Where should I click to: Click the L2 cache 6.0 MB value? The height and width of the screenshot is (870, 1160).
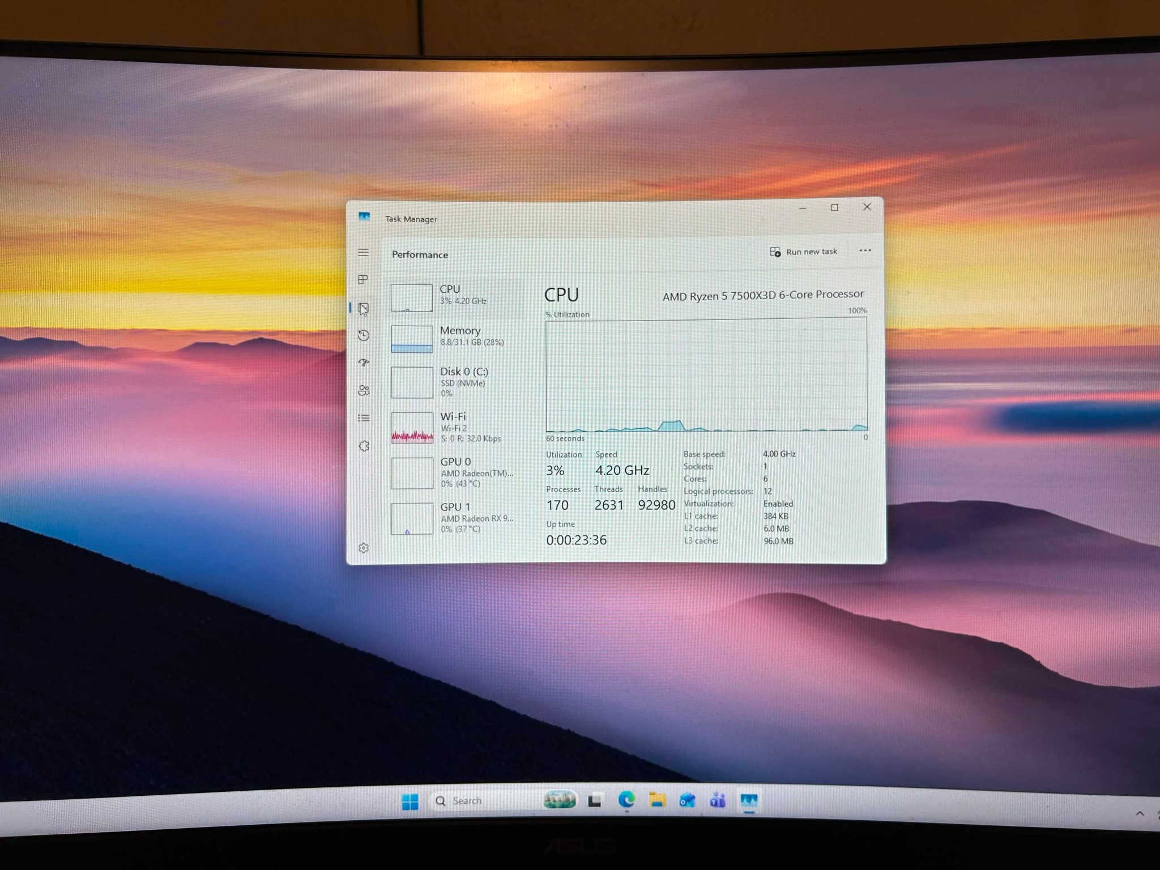pyautogui.click(x=776, y=528)
